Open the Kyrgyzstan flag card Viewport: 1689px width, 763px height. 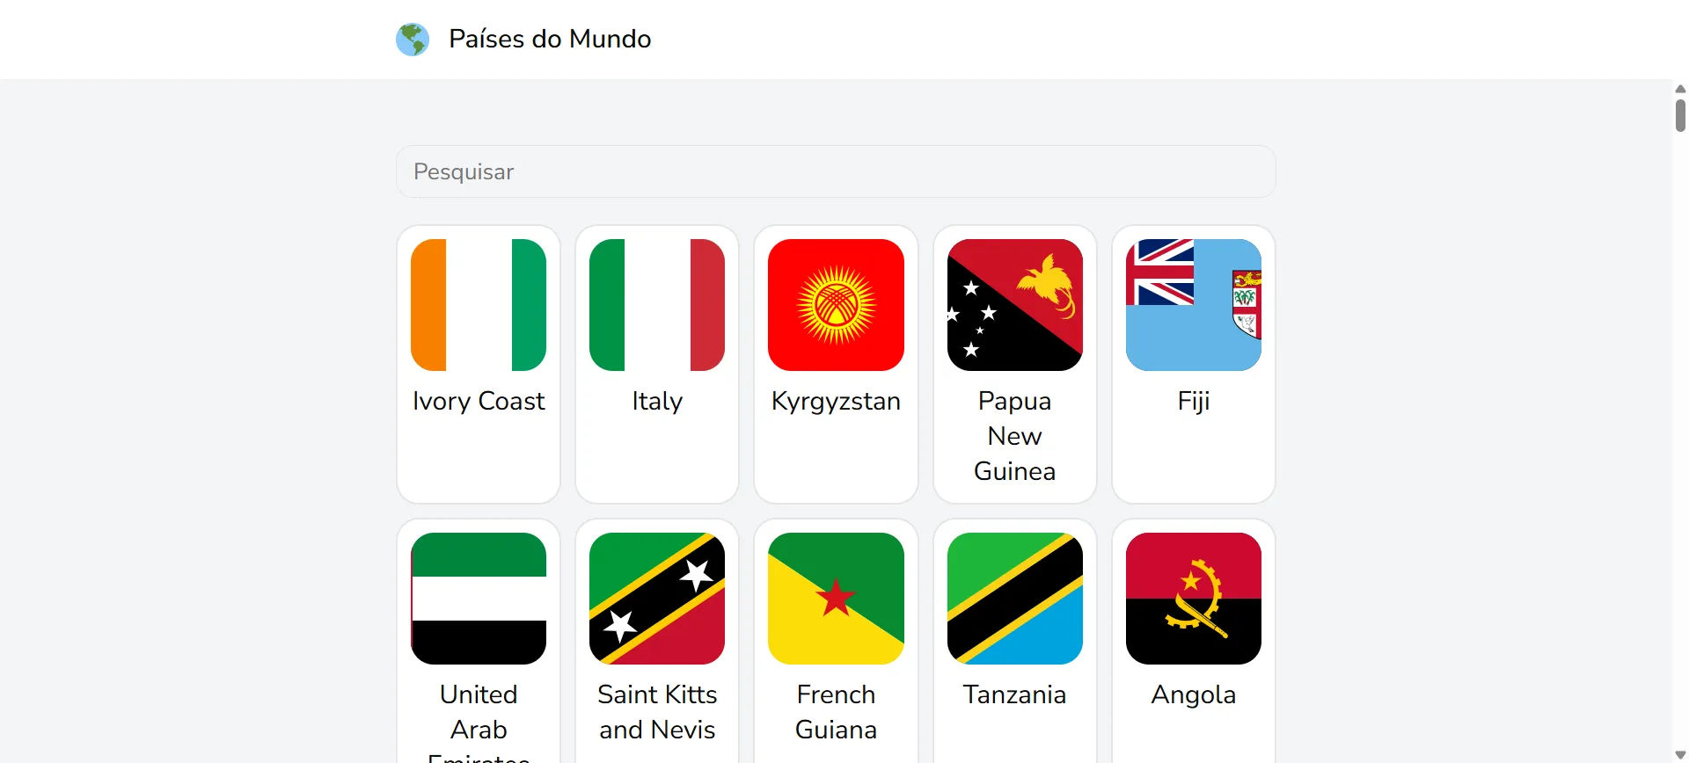point(836,305)
